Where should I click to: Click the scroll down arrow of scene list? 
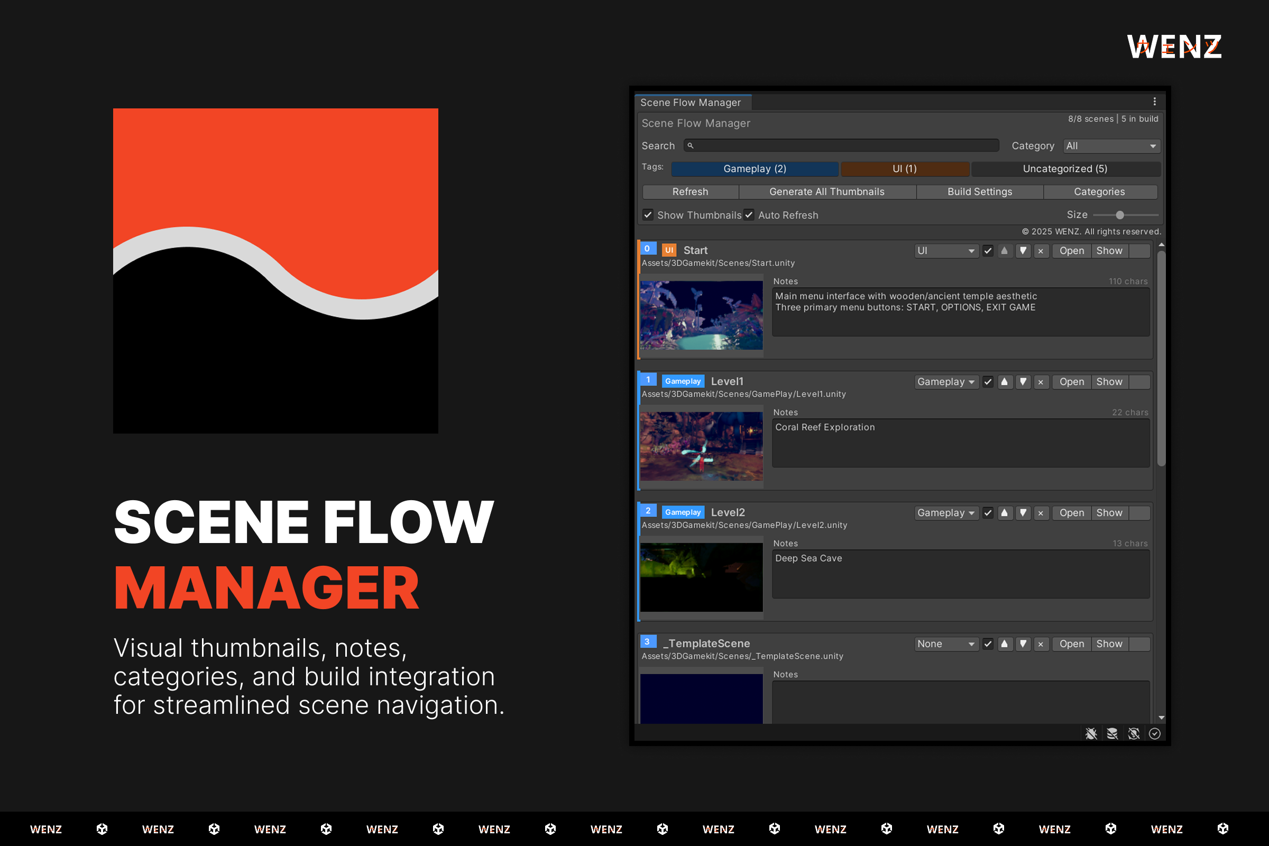point(1162,718)
